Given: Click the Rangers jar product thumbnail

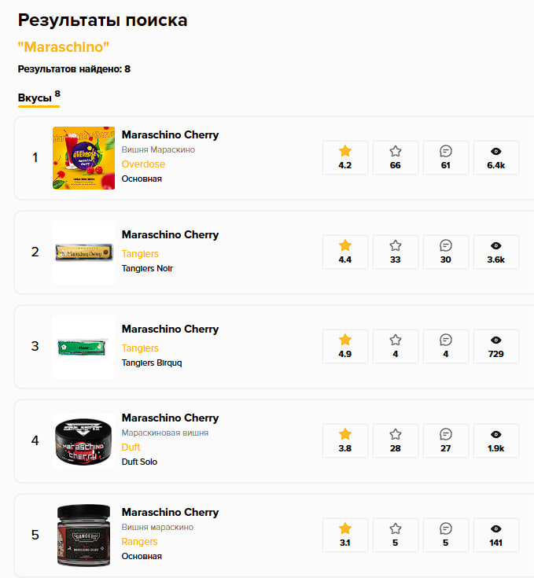Looking at the screenshot, I should pyautogui.click(x=83, y=536).
